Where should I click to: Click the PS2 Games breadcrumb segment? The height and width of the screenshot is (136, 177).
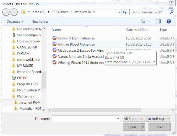[60, 12]
